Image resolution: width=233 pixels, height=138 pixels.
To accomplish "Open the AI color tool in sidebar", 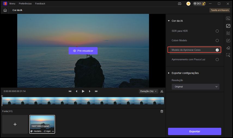I will pyautogui.click(x=228, y=26).
